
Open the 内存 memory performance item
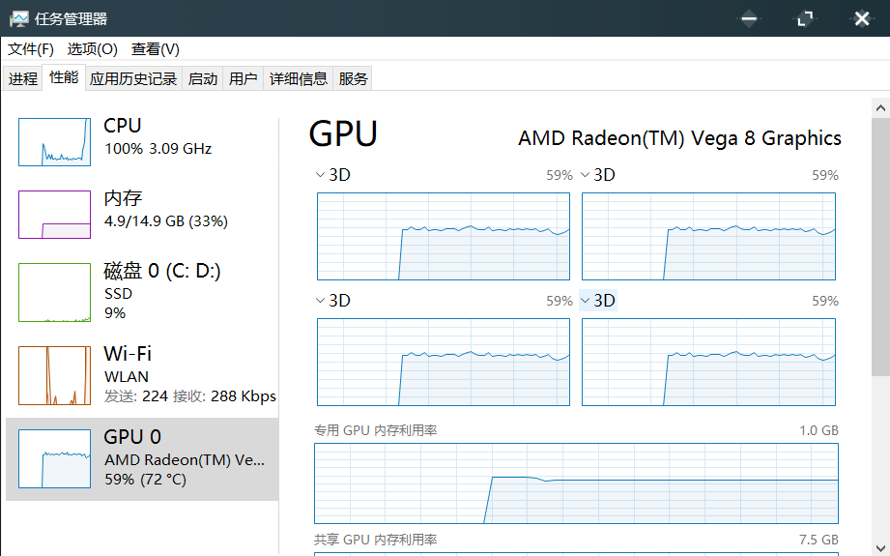tap(142, 214)
